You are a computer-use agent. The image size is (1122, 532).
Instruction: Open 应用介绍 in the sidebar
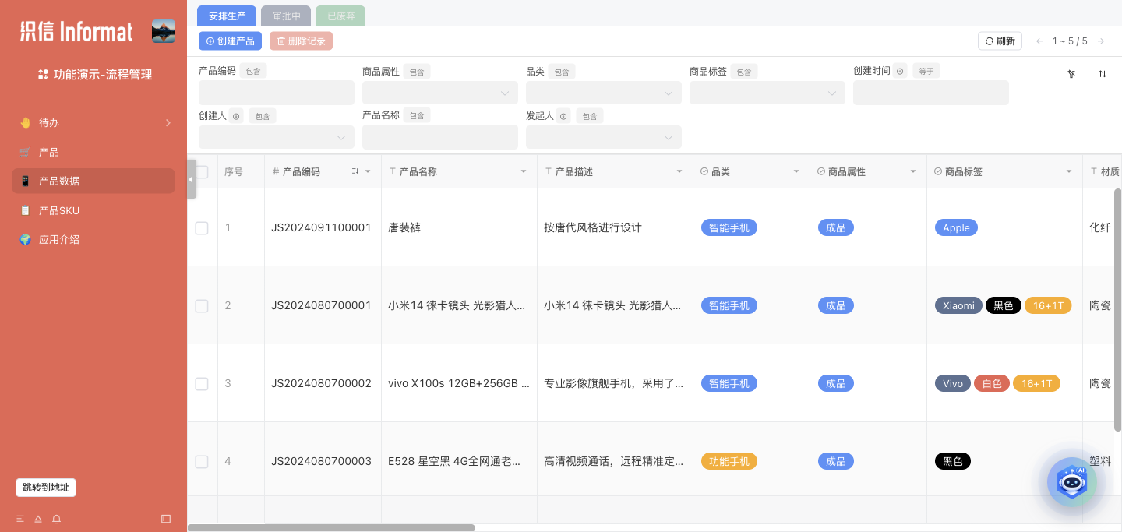[93, 239]
